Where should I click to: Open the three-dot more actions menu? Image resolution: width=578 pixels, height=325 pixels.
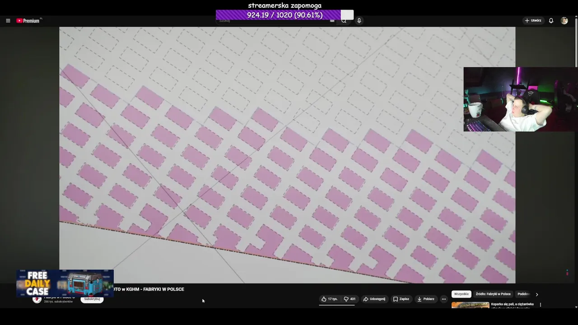[443, 299]
